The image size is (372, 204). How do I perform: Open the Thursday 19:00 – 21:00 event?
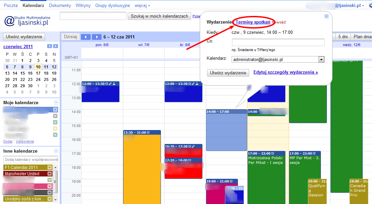[222, 181]
